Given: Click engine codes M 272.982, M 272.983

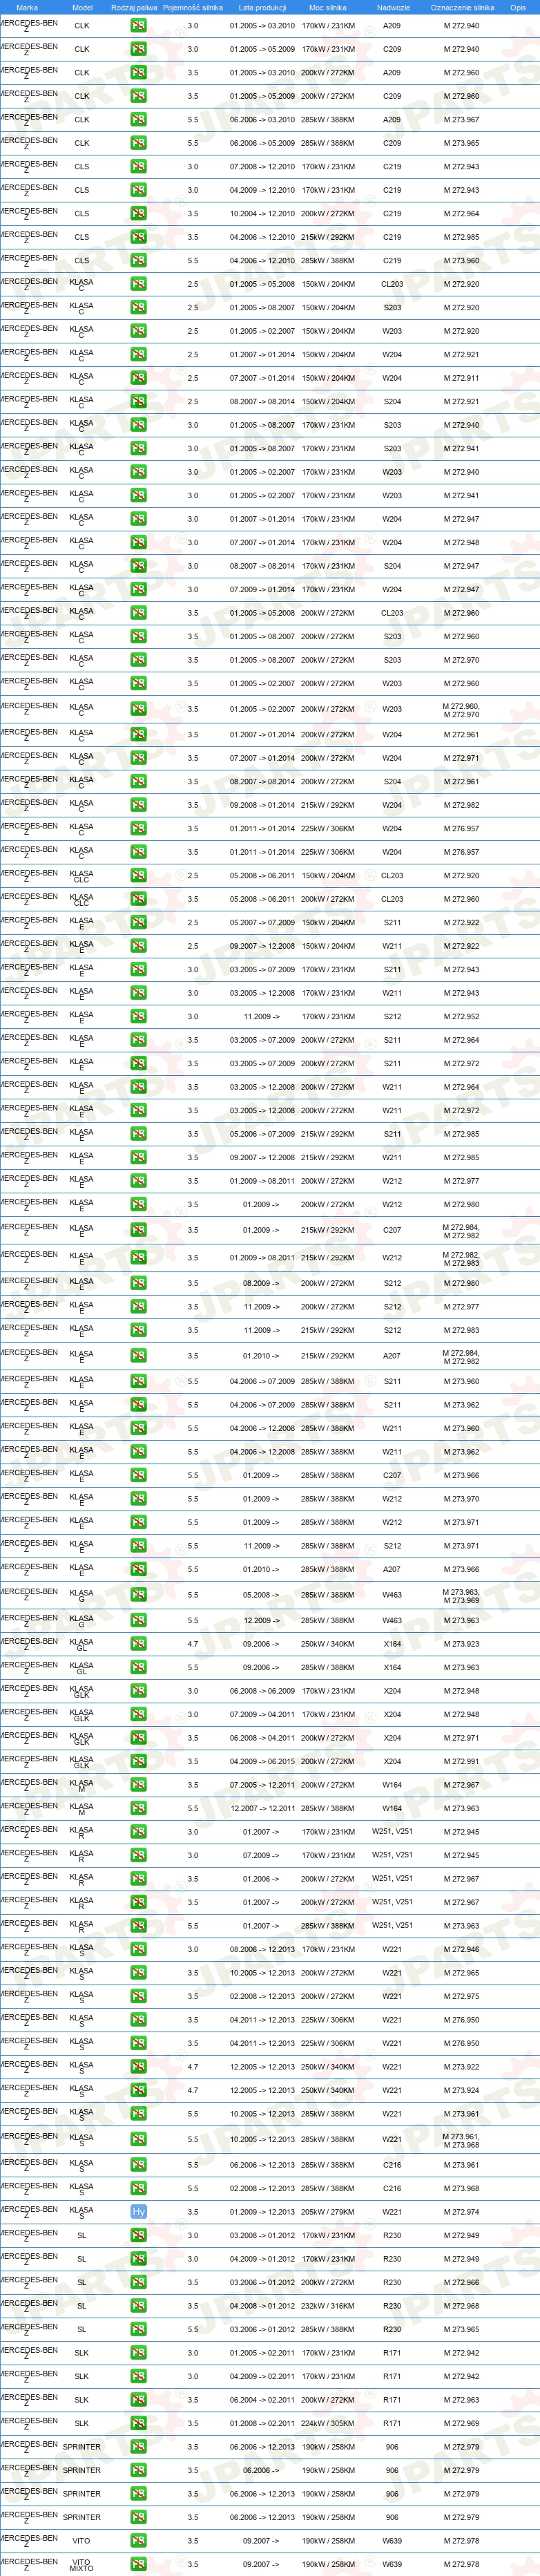Looking at the screenshot, I should [x=461, y=1258].
